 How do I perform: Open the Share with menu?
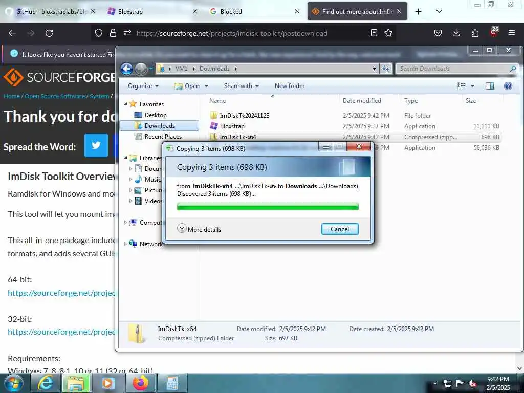(x=242, y=86)
